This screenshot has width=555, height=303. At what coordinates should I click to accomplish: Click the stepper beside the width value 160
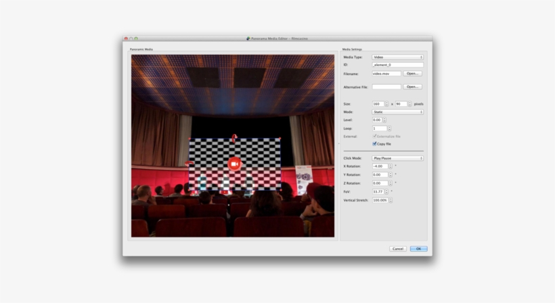point(386,104)
